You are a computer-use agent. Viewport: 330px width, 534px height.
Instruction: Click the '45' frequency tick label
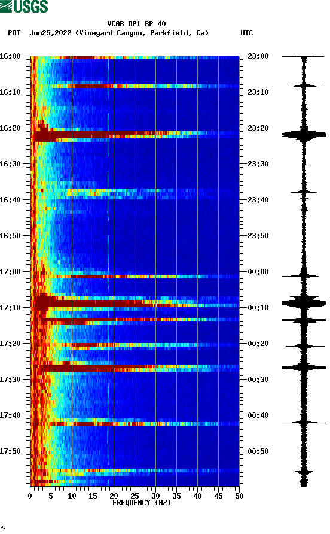coord(218,496)
